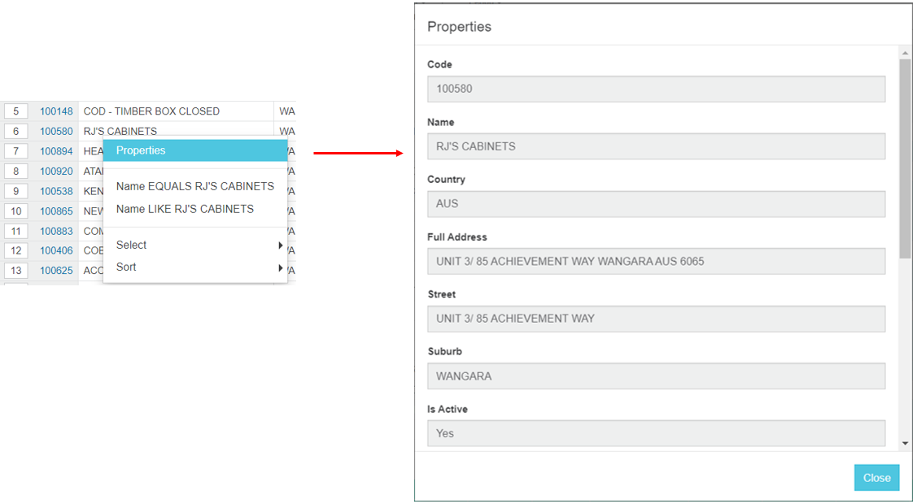Click the scrollbar down arrow in Properties
Image resolution: width=917 pixels, height=504 pixels.
coord(905,443)
